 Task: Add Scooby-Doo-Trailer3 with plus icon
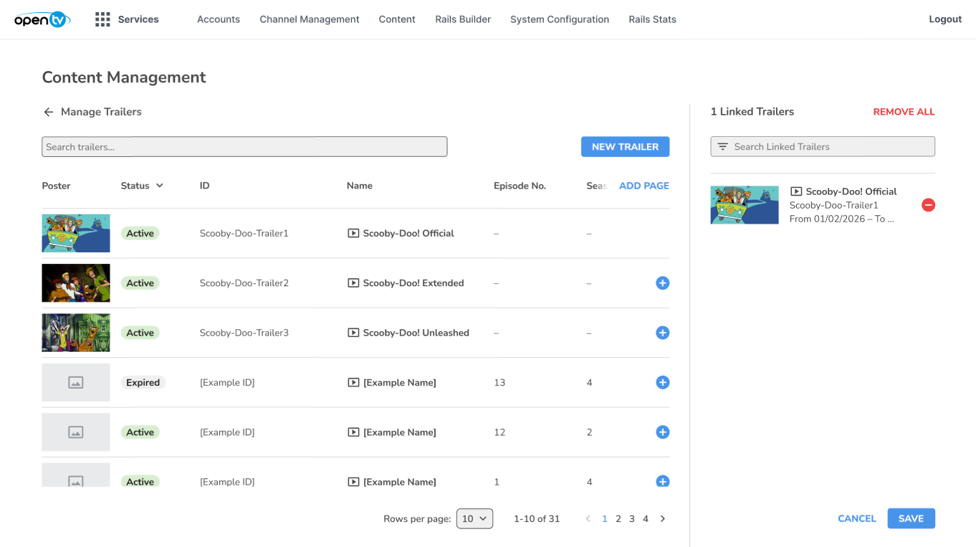[663, 333]
